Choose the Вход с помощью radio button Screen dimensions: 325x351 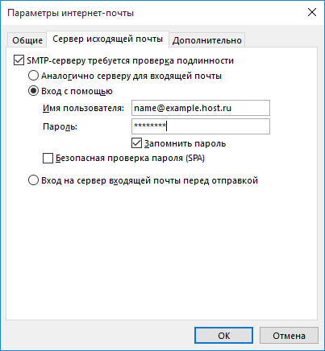pos(33,91)
